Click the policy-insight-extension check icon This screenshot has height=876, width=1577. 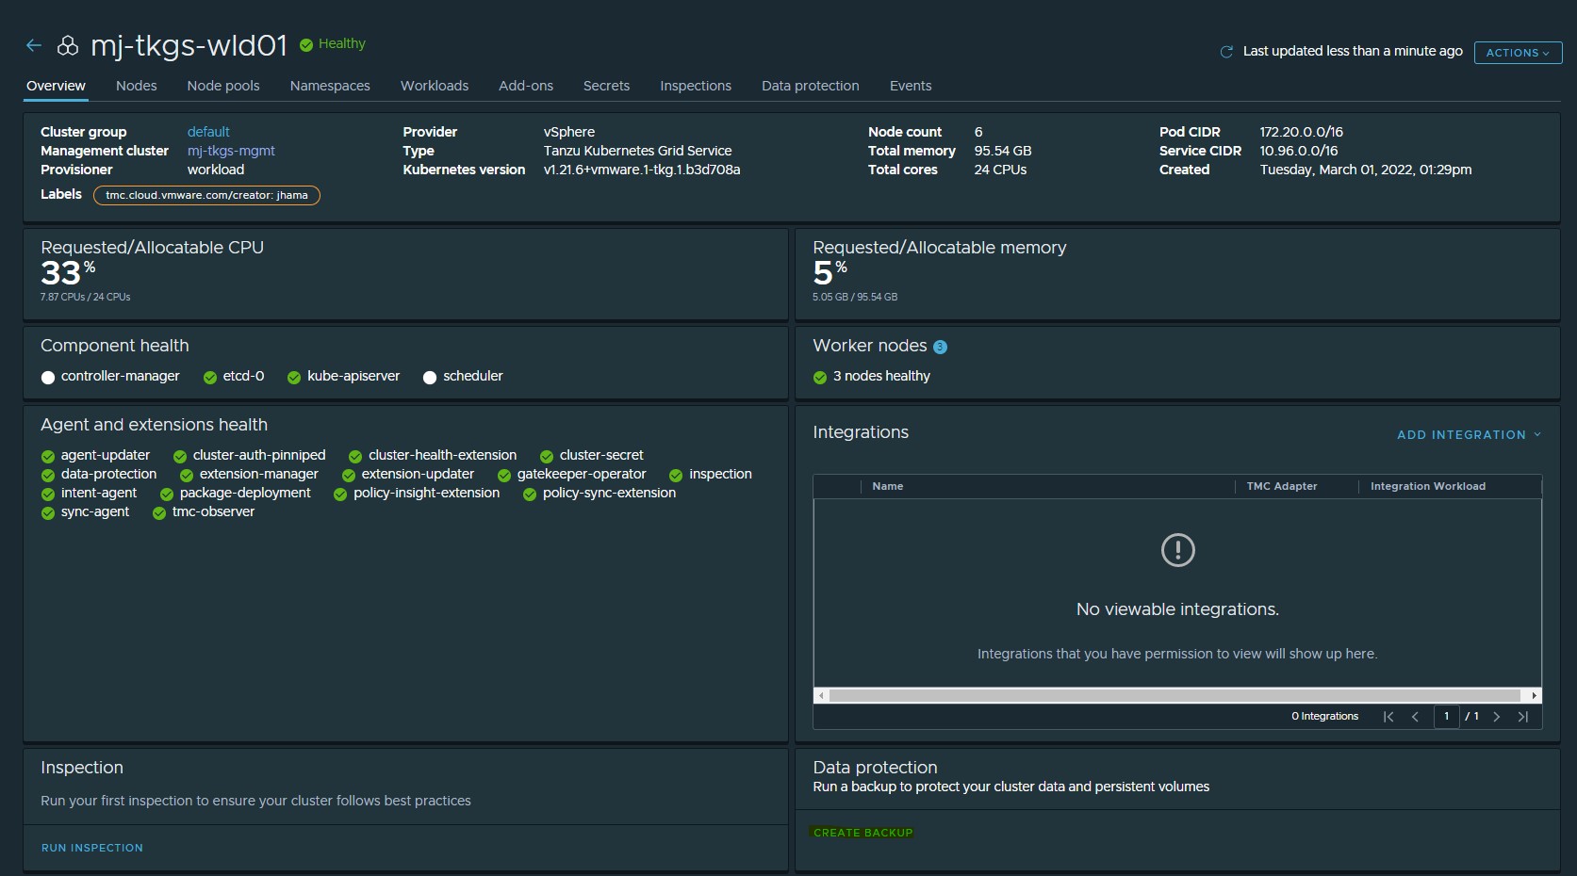(340, 495)
